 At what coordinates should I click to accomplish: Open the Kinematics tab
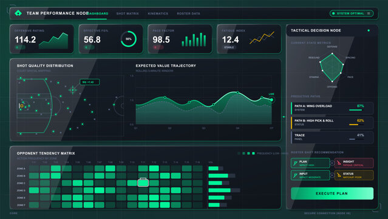tap(158, 13)
